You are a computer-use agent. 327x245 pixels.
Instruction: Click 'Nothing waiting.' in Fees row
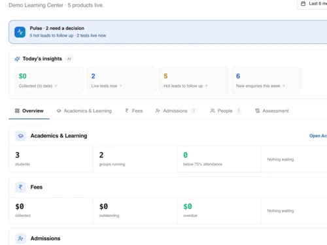(x=281, y=211)
